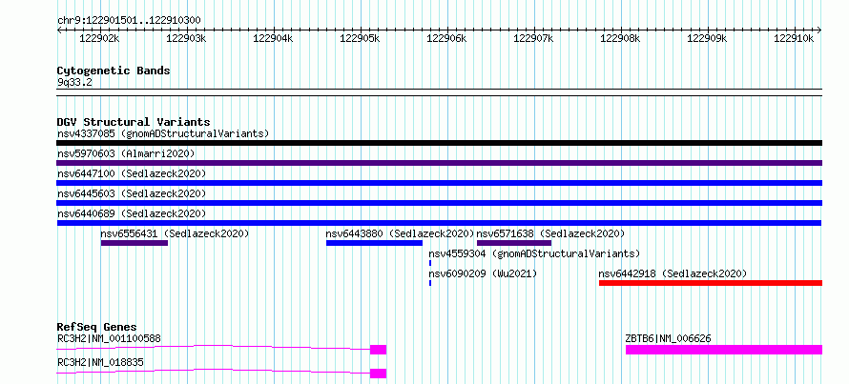The width and height of the screenshot is (849, 384).
Task: Open the nsv6442918 (Sedlazeck2020) label
Action: (673, 273)
